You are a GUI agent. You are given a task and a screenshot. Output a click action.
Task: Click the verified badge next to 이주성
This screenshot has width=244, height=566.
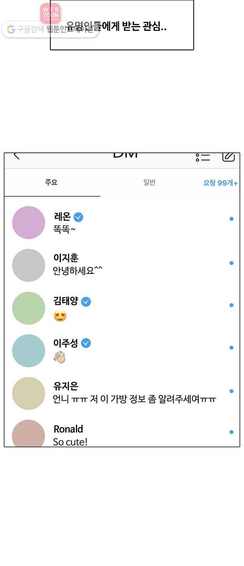tap(86, 343)
